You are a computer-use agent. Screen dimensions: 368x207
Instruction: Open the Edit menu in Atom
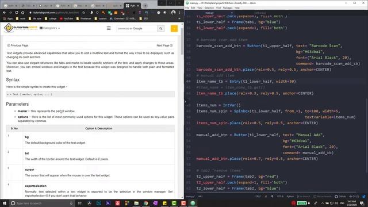(193, 7)
